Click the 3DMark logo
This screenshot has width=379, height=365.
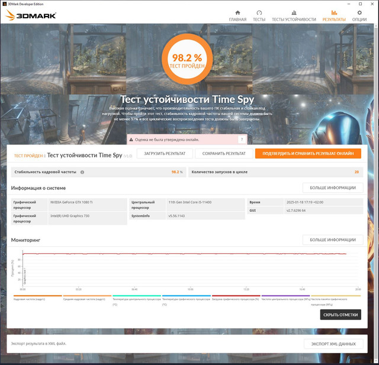[x=31, y=15]
